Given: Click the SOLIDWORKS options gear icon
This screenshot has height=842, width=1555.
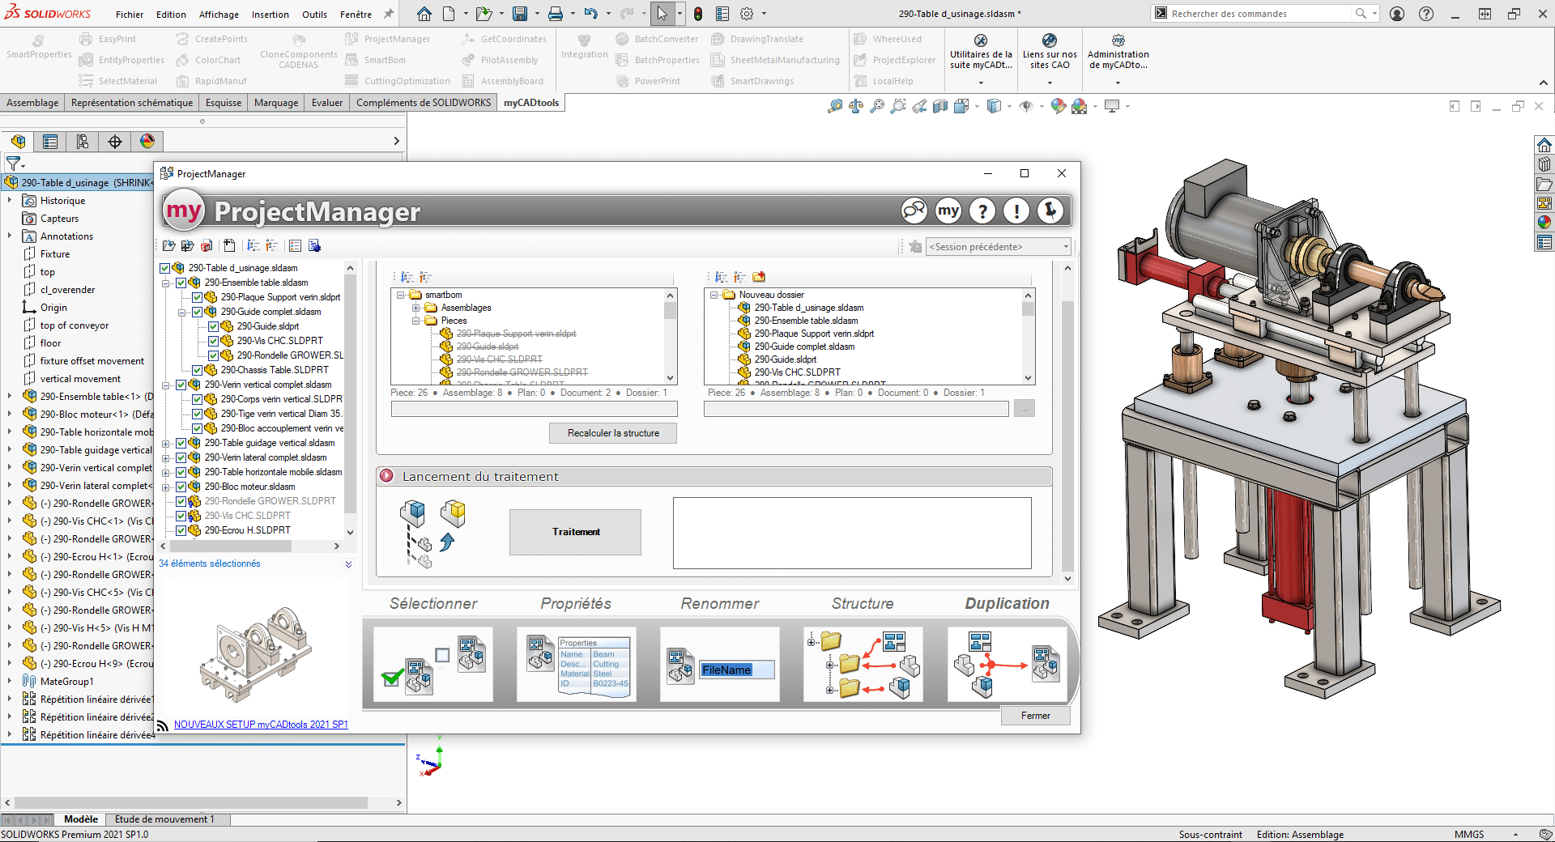Looking at the screenshot, I should pos(747,14).
